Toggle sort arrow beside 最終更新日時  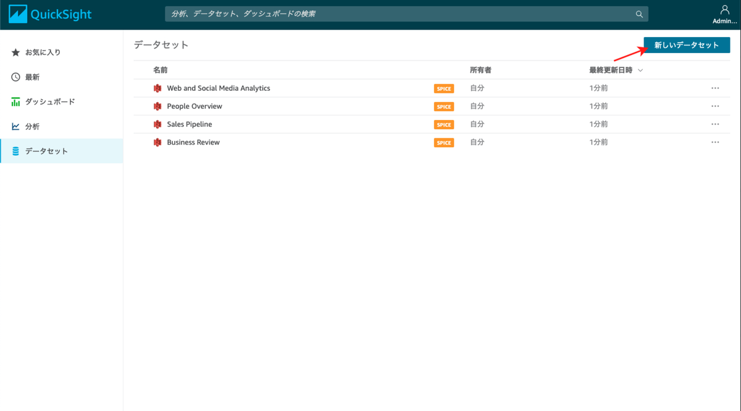click(640, 70)
